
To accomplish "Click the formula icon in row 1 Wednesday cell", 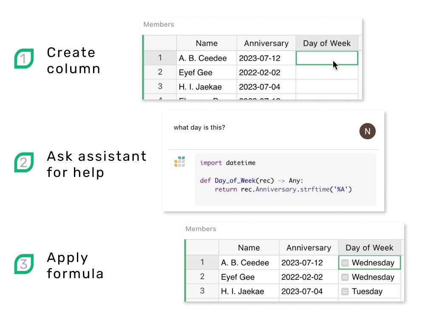I will (345, 263).
